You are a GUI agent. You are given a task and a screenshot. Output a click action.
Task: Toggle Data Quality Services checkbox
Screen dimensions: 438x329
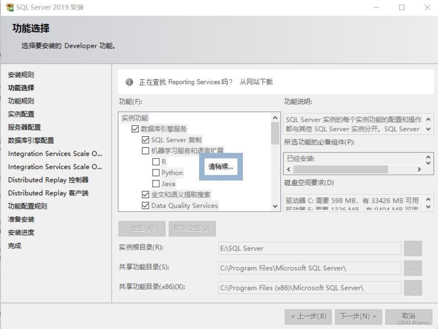point(145,205)
